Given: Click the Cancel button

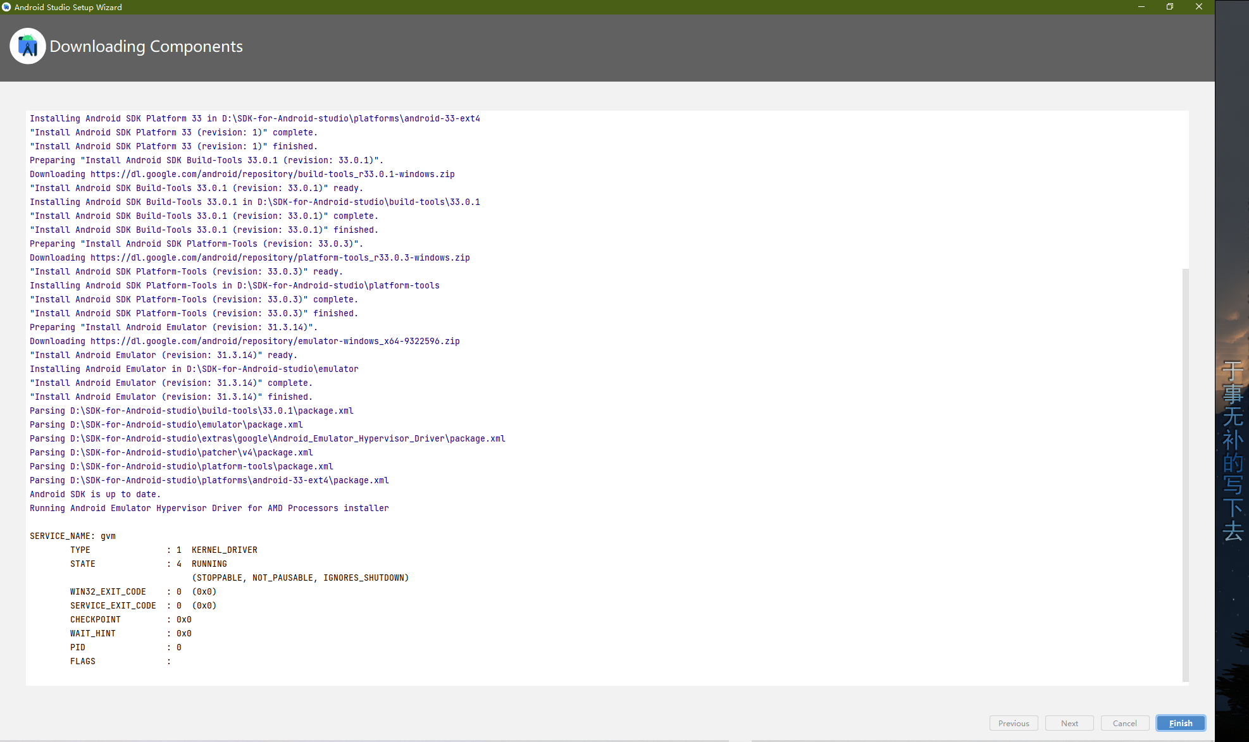Looking at the screenshot, I should coord(1124,723).
